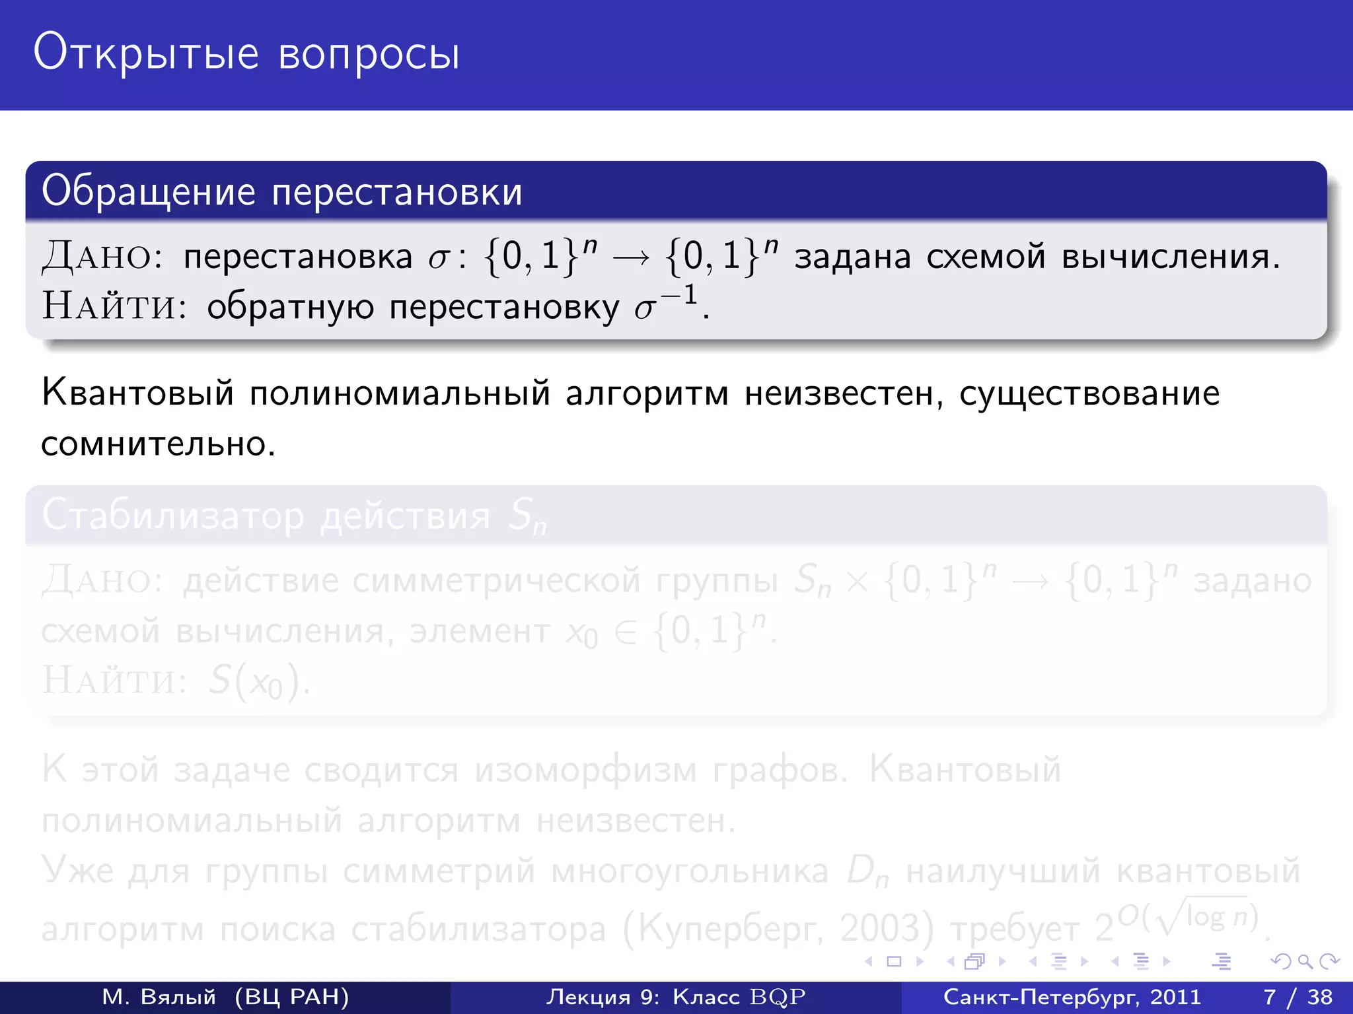Click dimmed line схемой вычисления, элемент x0
The width and height of the screenshot is (1353, 1014).
(409, 631)
